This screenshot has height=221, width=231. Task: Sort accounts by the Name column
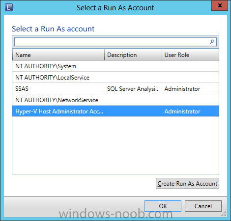[58, 55]
